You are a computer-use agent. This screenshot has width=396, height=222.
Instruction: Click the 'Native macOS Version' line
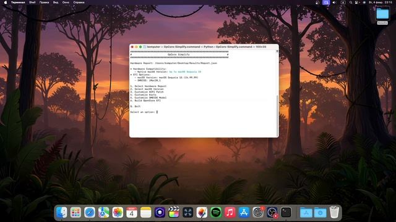(168, 72)
